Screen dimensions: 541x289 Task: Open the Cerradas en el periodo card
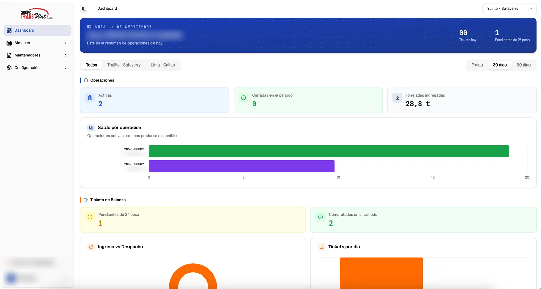pyautogui.click(x=308, y=100)
